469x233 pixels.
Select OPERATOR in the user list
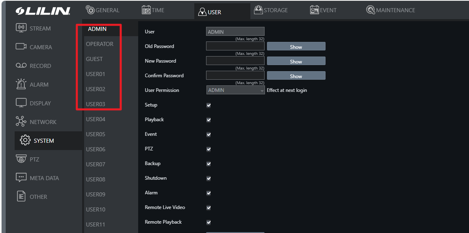tap(100, 44)
